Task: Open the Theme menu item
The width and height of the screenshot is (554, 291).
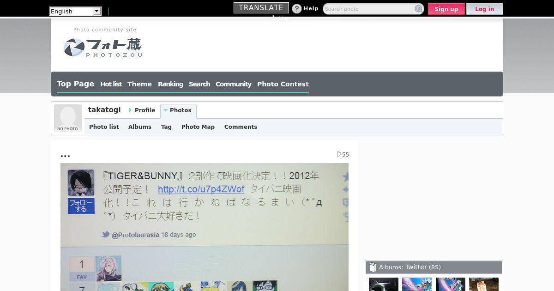Action: click(x=139, y=84)
